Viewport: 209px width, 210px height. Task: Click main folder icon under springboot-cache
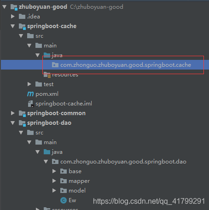[39, 46]
